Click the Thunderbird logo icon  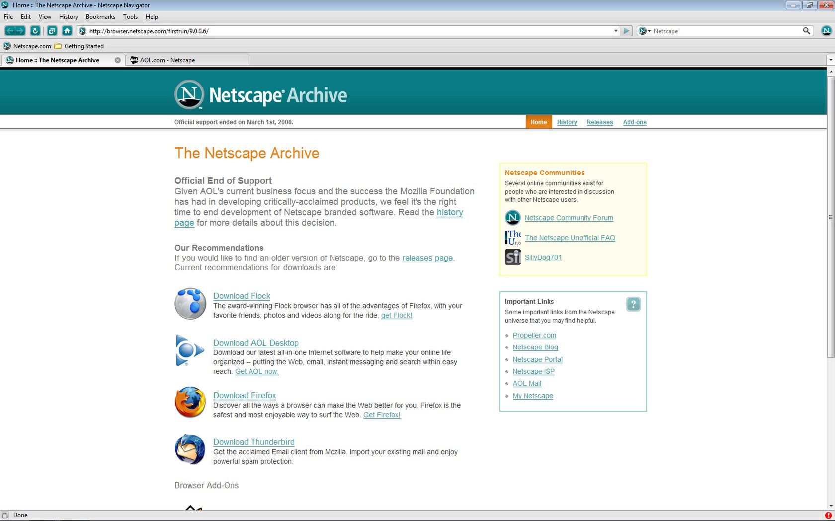pos(190,449)
